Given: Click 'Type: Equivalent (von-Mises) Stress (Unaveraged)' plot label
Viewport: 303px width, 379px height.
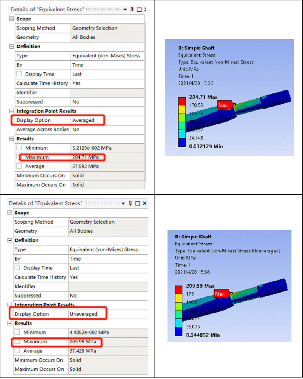Looking at the screenshot, I should click(227, 251).
